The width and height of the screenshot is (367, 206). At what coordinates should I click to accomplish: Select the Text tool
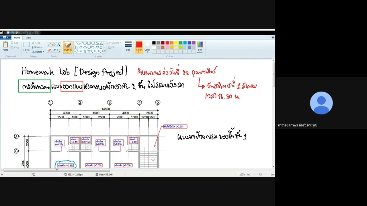(x=58, y=45)
